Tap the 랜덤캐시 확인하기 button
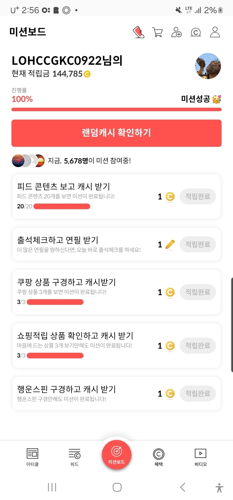The width and height of the screenshot is (233, 500). [116, 133]
